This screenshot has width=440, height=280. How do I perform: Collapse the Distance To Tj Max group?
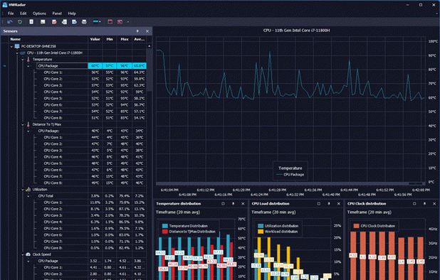tap(23, 124)
